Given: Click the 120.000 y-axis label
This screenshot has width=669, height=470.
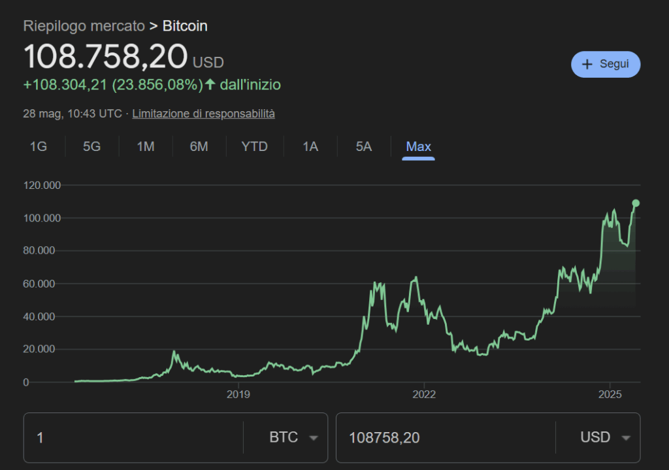Looking at the screenshot, I should [42, 185].
